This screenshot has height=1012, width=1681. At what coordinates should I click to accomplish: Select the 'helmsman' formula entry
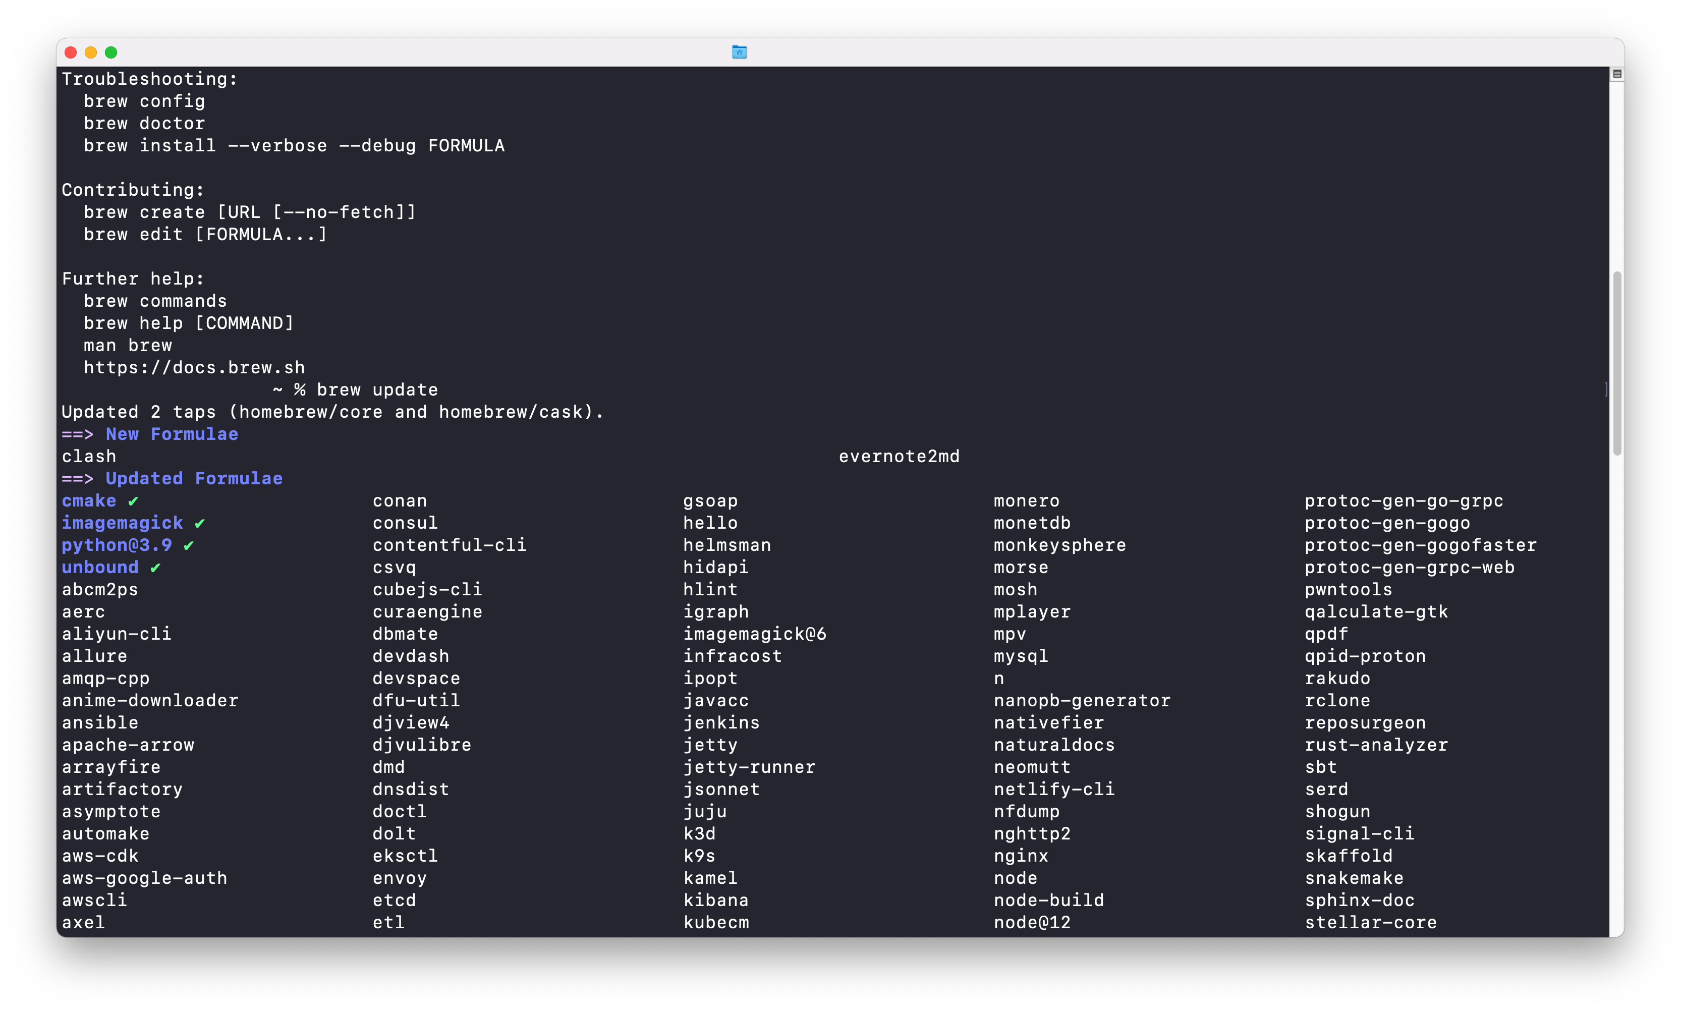click(x=727, y=545)
